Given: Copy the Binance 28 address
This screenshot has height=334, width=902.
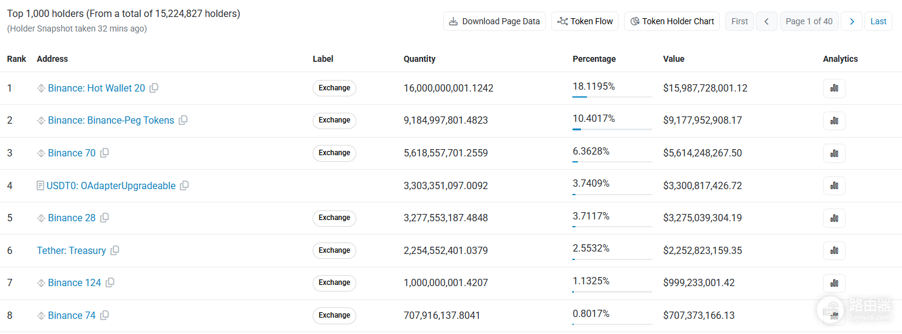Looking at the screenshot, I should coord(104,218).
